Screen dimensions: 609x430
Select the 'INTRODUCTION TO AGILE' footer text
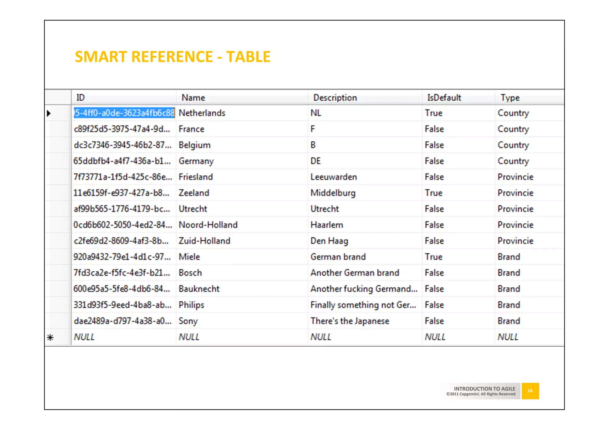coord(484,388)
